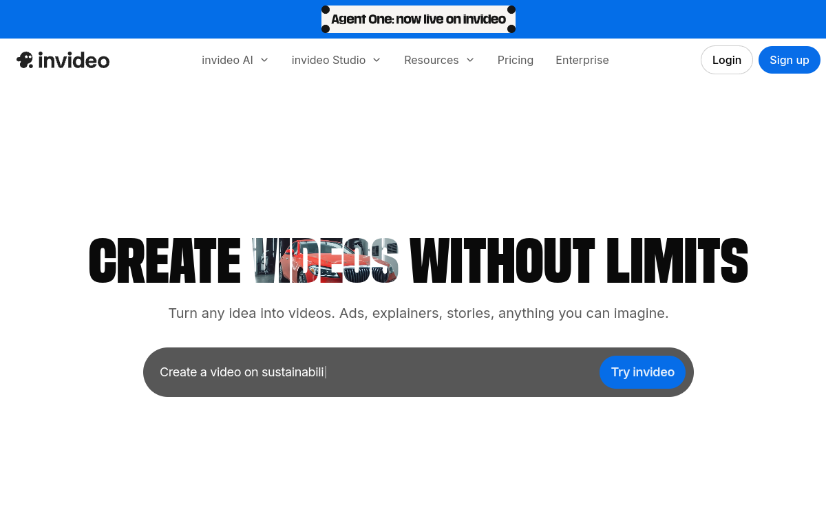Open the 'Agent One: now live on invideo' banner
The width and height of the screenshot is (826, 516).
pos(419,19)
